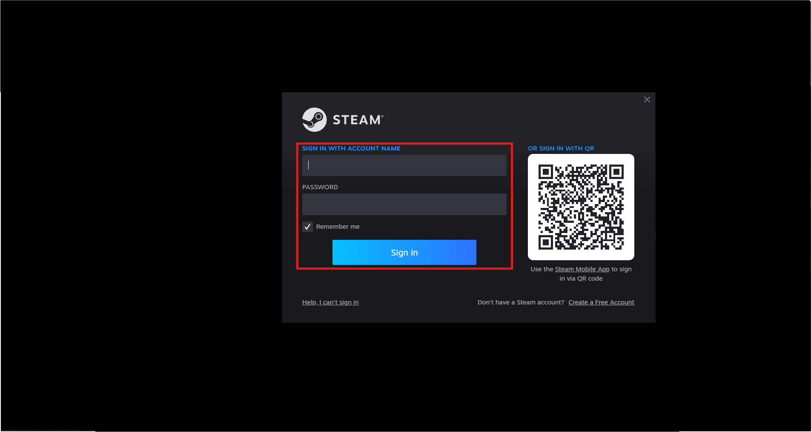Click the checkmark inside Remember me box
This screenshot has width=811, height=432.
pyautogui.click(x=307, y=227)
